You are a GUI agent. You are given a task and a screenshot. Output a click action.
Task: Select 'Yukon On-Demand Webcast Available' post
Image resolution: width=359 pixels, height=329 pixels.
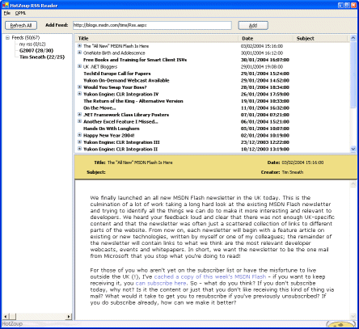click(x=126, y=80)
